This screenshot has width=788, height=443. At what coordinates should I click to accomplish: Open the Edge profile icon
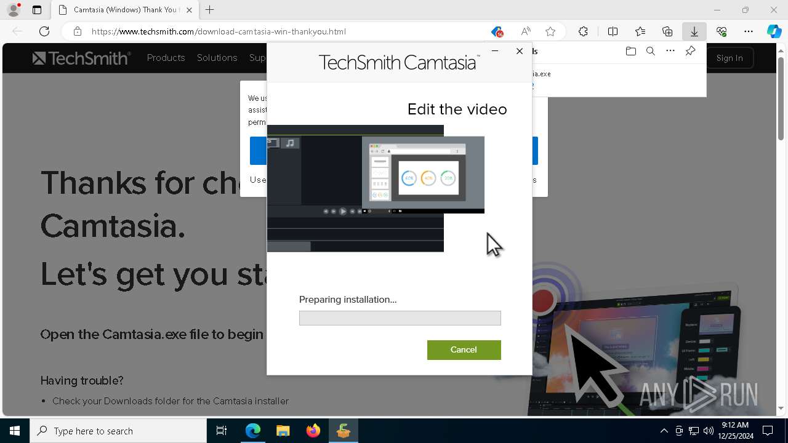point(14,10)
